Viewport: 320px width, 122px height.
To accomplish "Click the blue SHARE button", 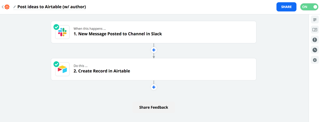I will pyautogui.click(x=286, y=7).
